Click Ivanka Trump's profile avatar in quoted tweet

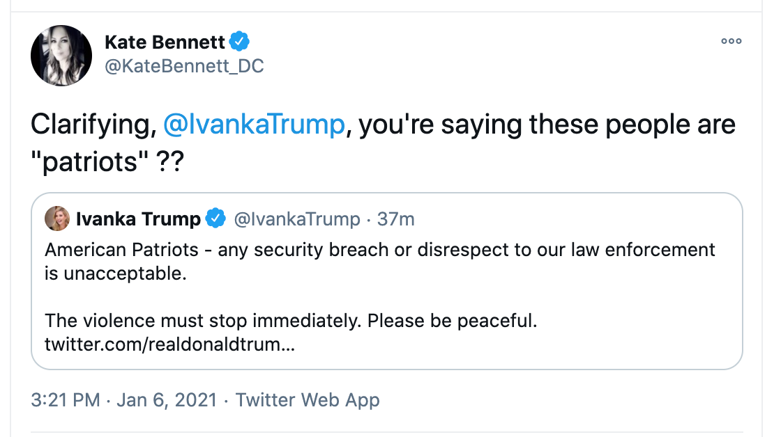[x=57, y=218]
